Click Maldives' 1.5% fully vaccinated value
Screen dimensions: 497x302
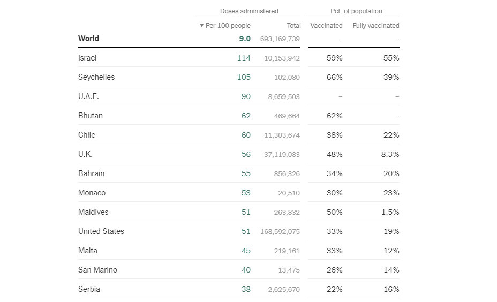[390, 212]
